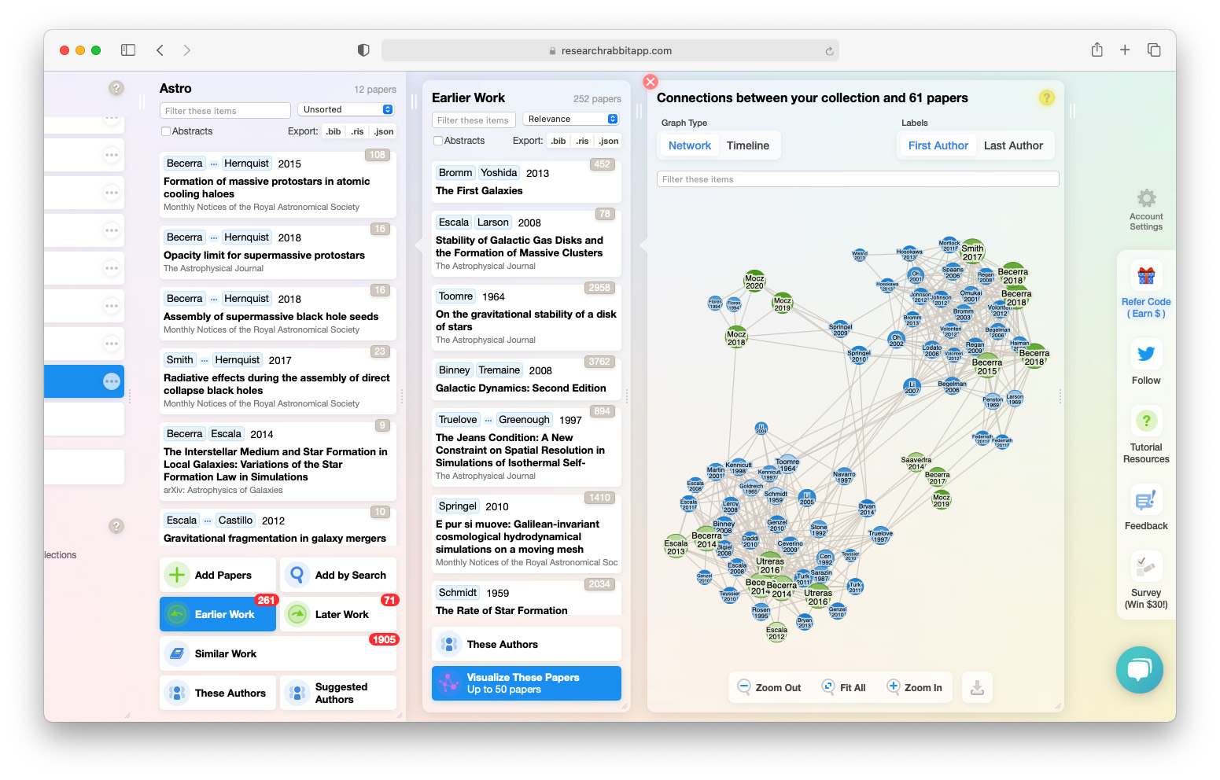The height and width of the screenshot is (780, 1220).
Task: Export Astro collection as .bib
Action: (334, 131)
